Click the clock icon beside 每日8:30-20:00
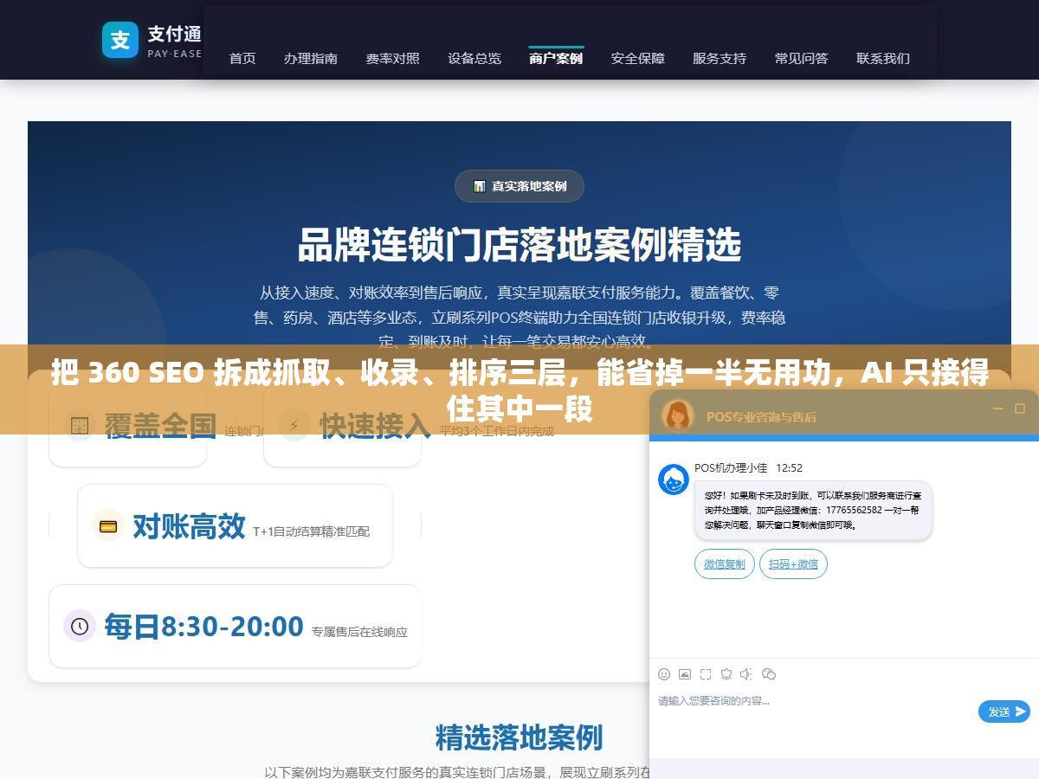This screenshot has height=779, width=1039. coord(80,626)
